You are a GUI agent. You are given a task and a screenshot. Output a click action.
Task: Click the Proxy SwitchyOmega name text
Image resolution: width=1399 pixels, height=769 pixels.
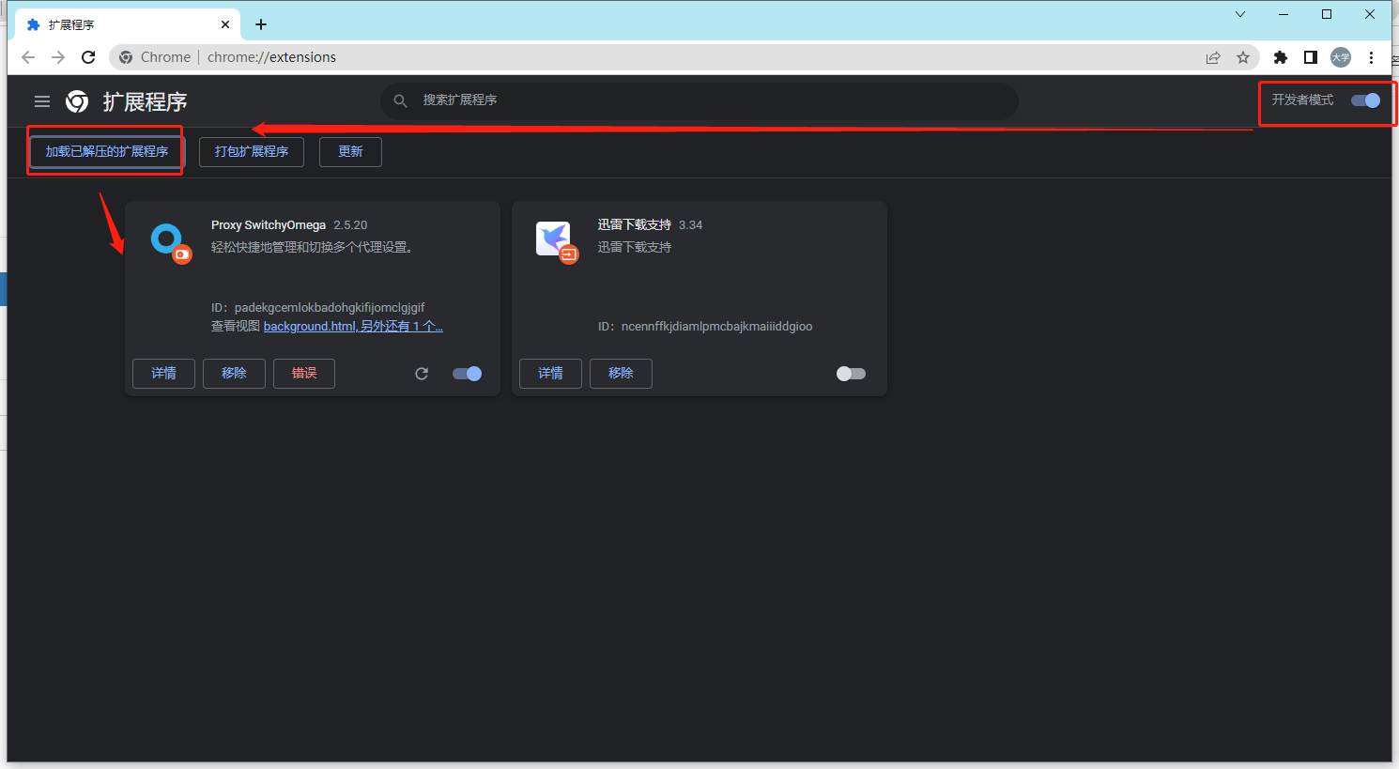pos(269,225)
